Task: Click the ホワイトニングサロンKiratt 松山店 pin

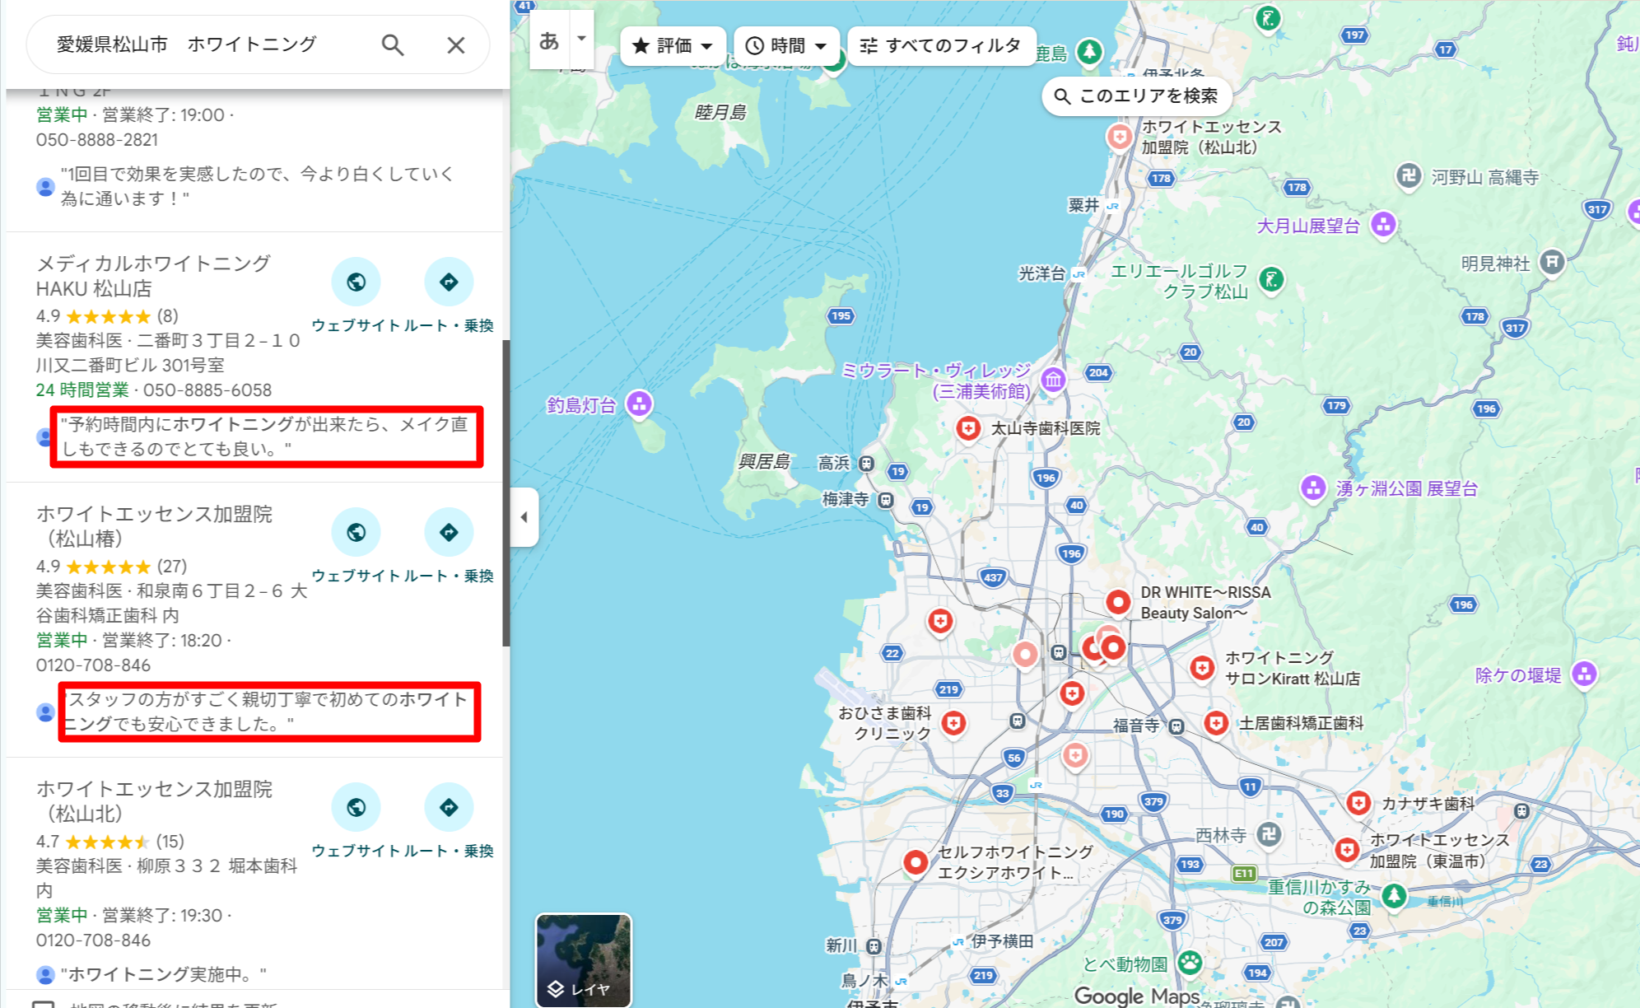Action: (x=1202, y=668)
